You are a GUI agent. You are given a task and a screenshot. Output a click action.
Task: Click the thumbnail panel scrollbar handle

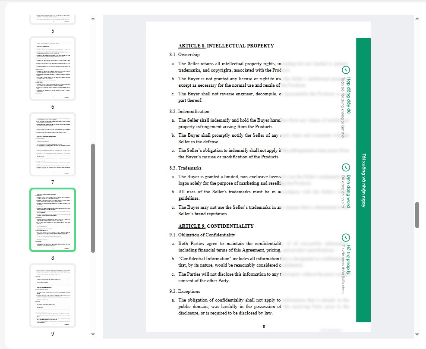(x=93, y=198)
